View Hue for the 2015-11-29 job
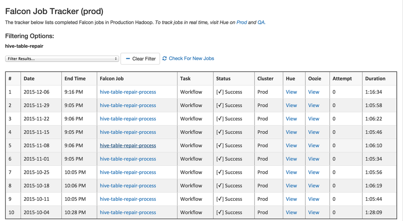 [x=291, y=105]
